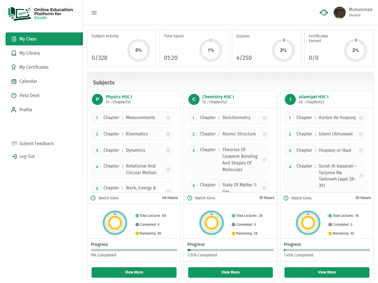Expand Measurements chapter arrow

coord(168,118)
